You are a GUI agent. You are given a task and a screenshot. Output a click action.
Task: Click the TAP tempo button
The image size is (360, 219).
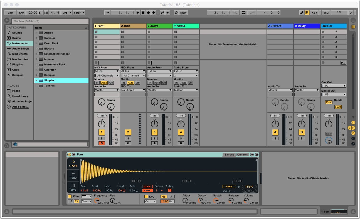pyautogui.click(x=21, y=13)
